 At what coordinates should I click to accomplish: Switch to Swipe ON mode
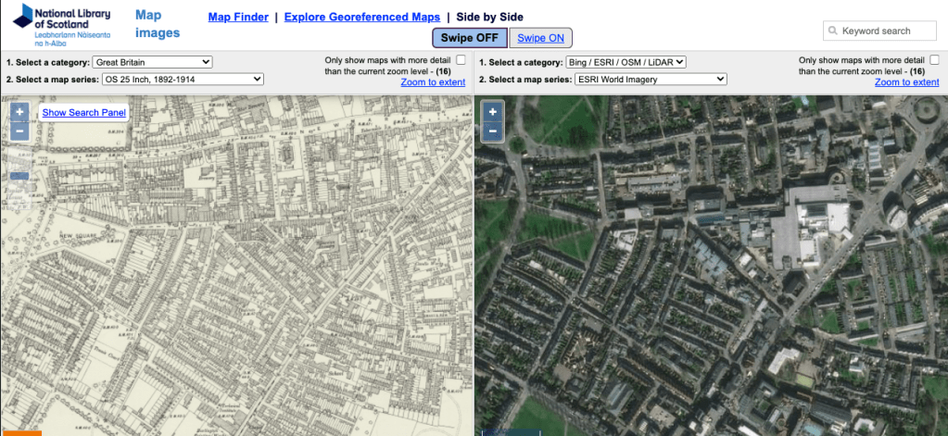(x=540, y=38)
